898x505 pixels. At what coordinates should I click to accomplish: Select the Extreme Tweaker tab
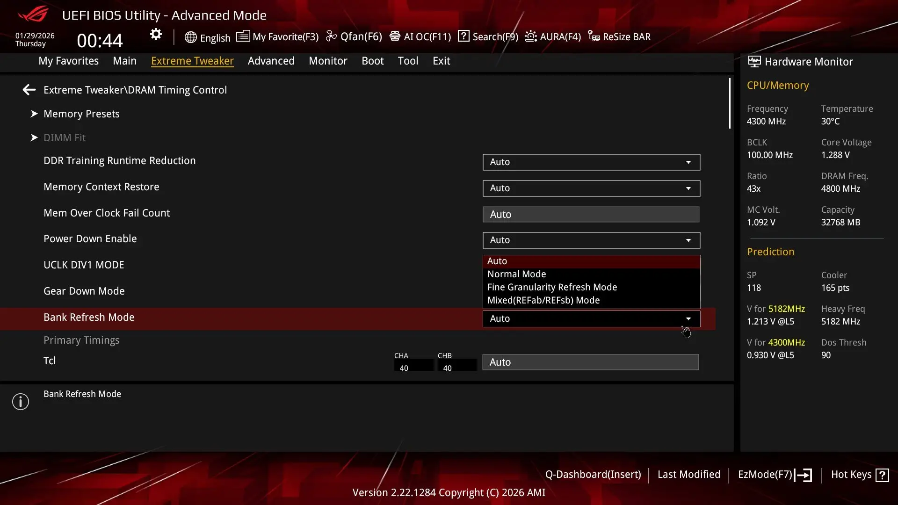point(192,61)
